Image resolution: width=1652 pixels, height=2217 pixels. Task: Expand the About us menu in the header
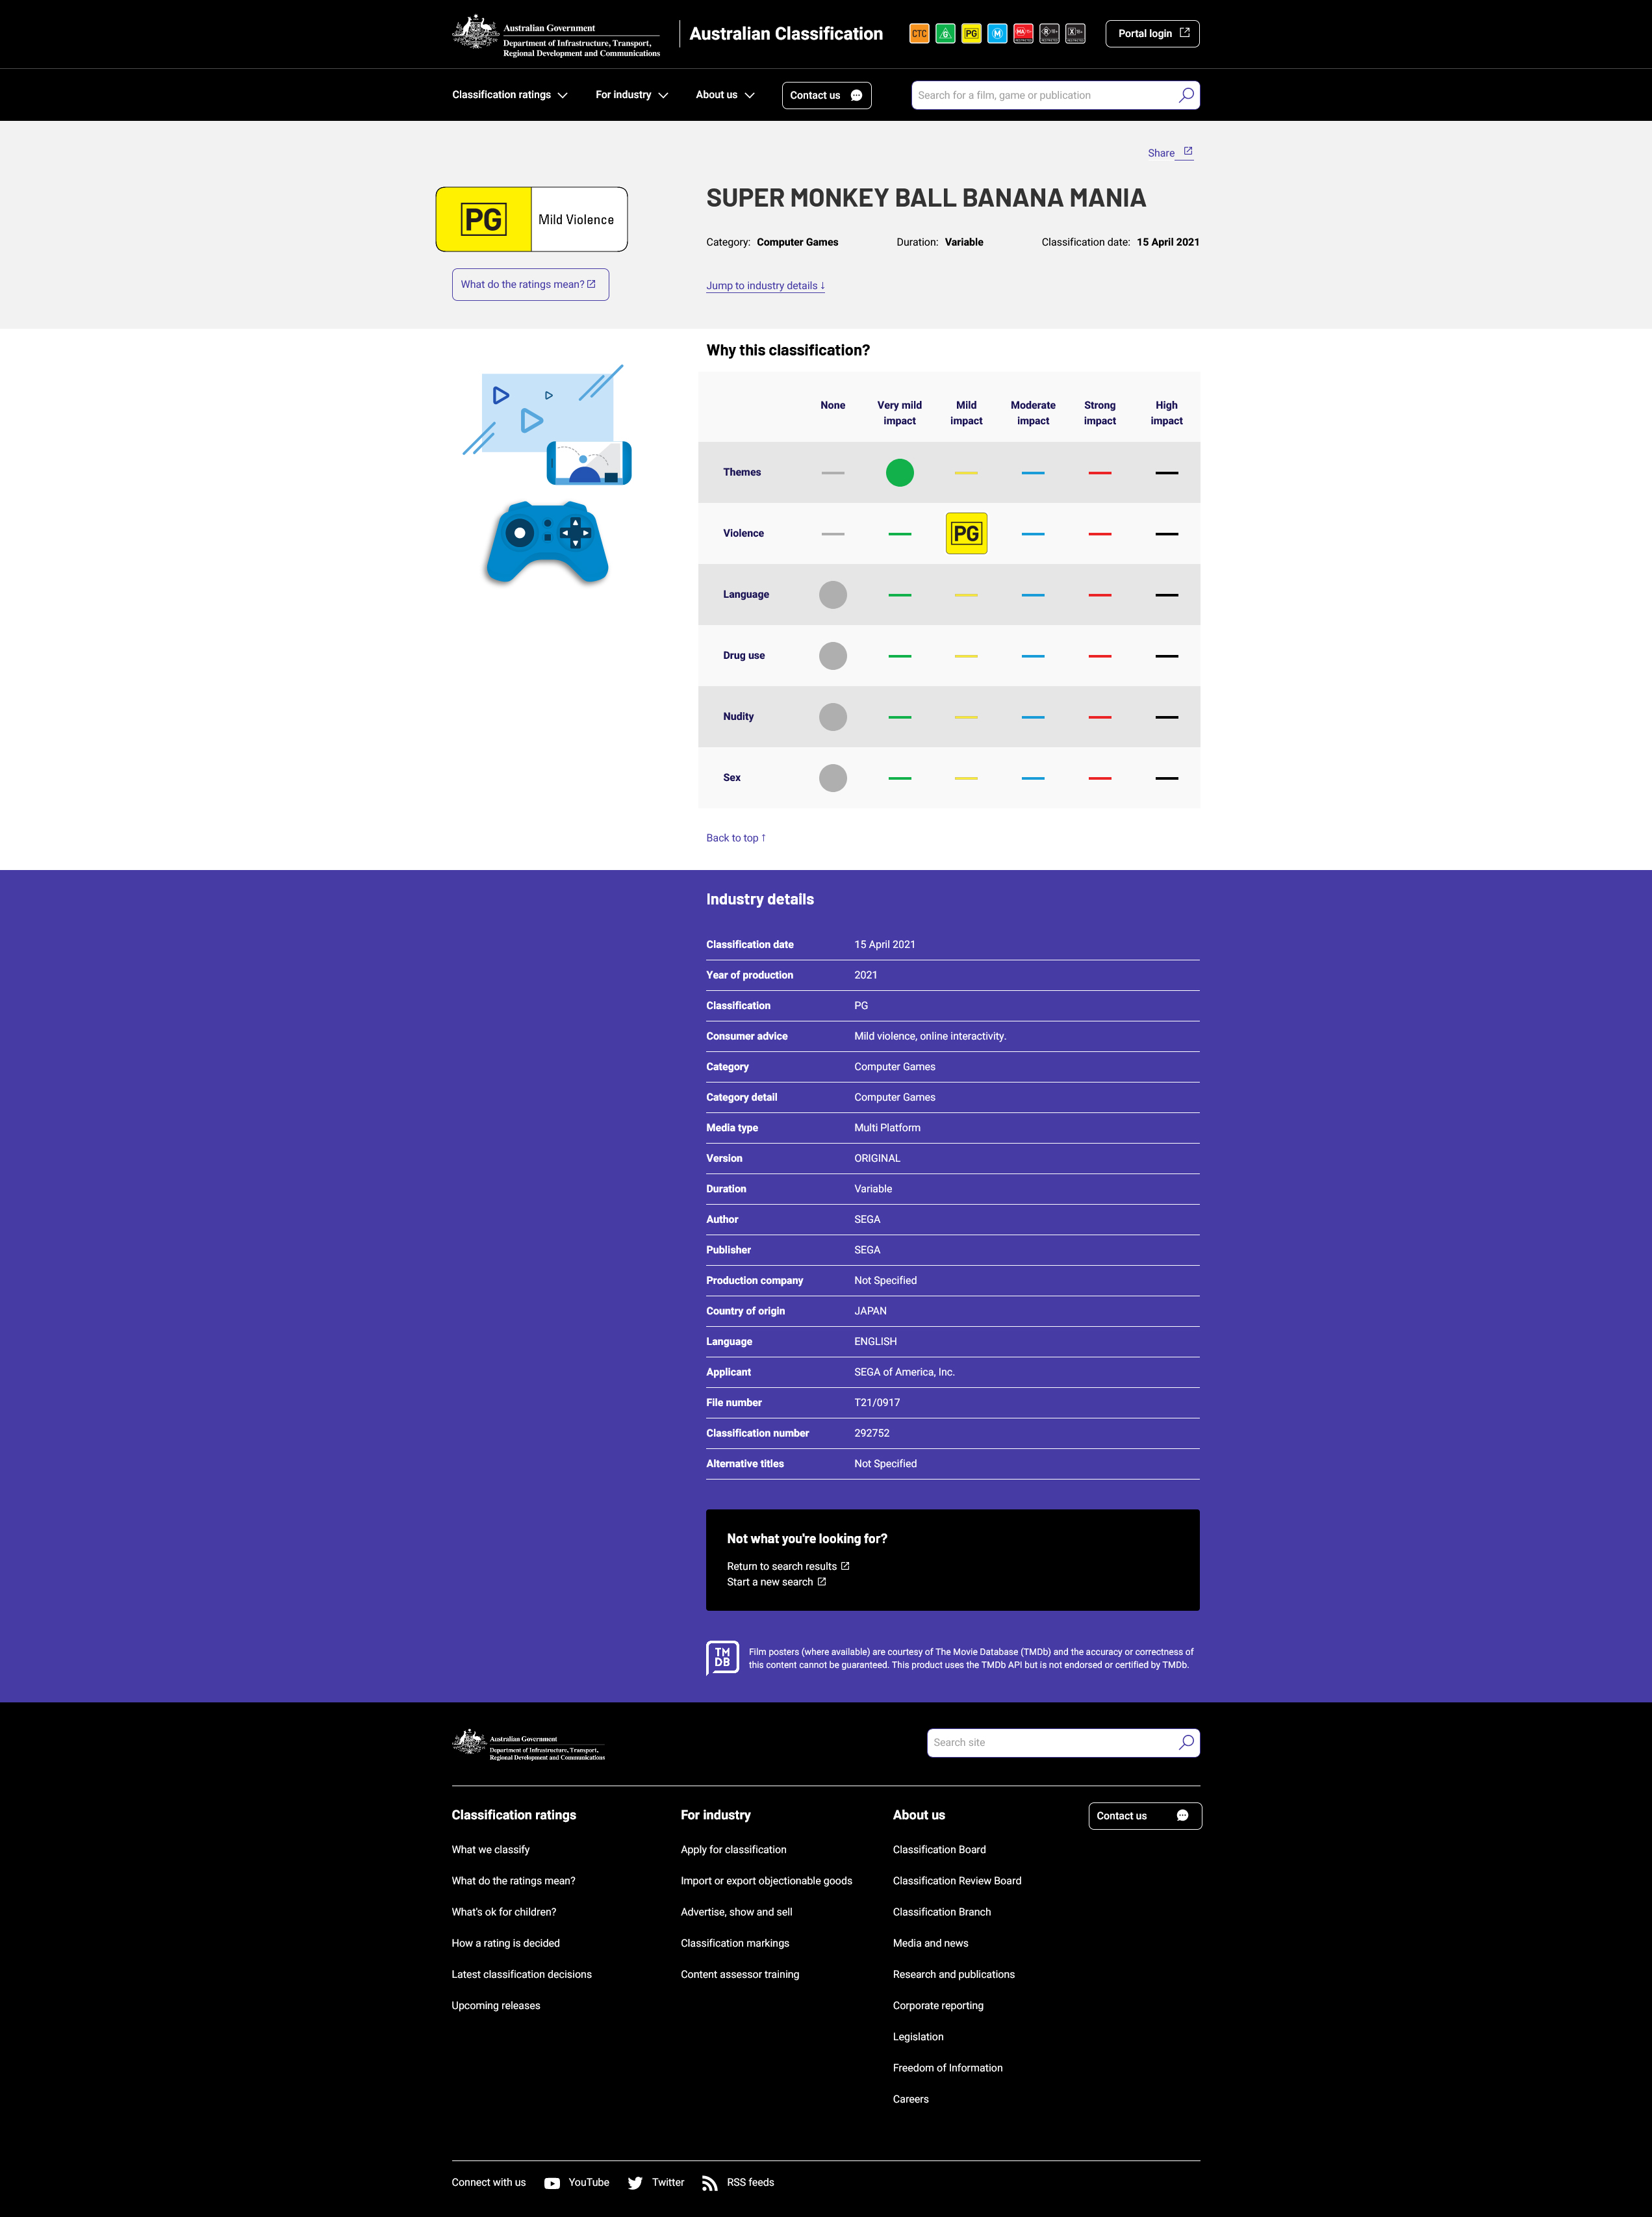[725, 95]
